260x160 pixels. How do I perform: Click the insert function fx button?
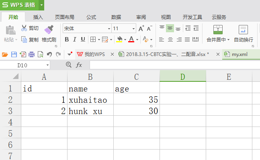click(79, 65)
